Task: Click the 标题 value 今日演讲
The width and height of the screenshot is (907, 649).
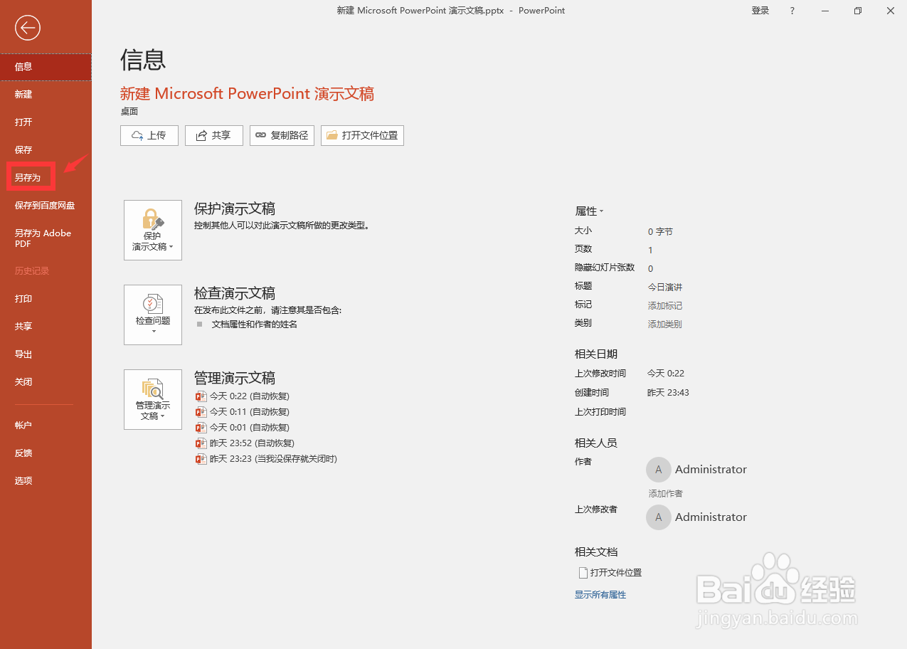Action: click(x=664, y=287)
